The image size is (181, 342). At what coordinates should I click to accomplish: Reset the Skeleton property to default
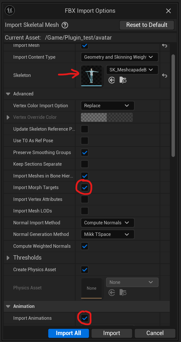click(164, 75)
